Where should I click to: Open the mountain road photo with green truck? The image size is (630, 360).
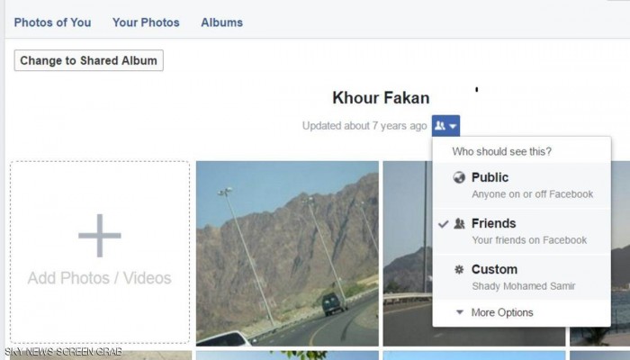pos(287,253)
